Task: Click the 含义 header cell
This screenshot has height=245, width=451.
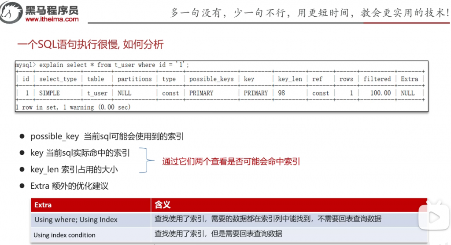Action: (162, 205)
